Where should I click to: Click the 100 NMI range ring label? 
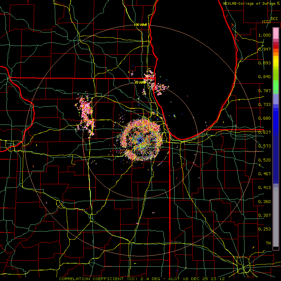pyautogui.click(x=140, y=25)
